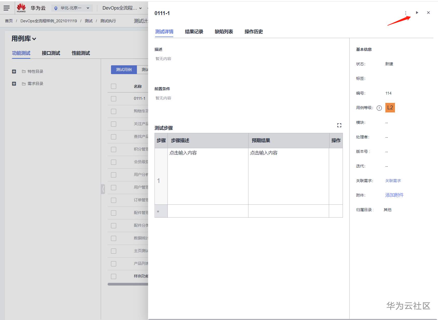The height and width of the screenshot is (320, 438).
Task: Check the box for 样例功能 row
Action: (x=114, y=276)
